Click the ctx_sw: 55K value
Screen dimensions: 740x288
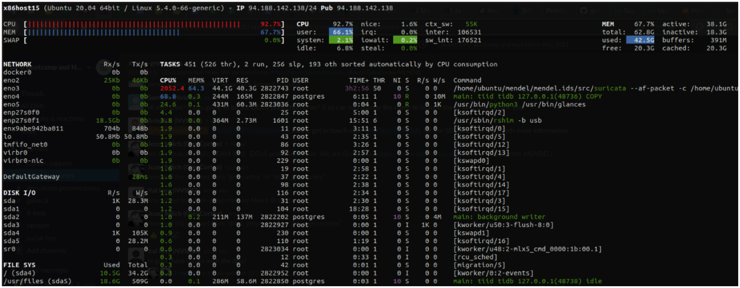[x=471, y=24]
